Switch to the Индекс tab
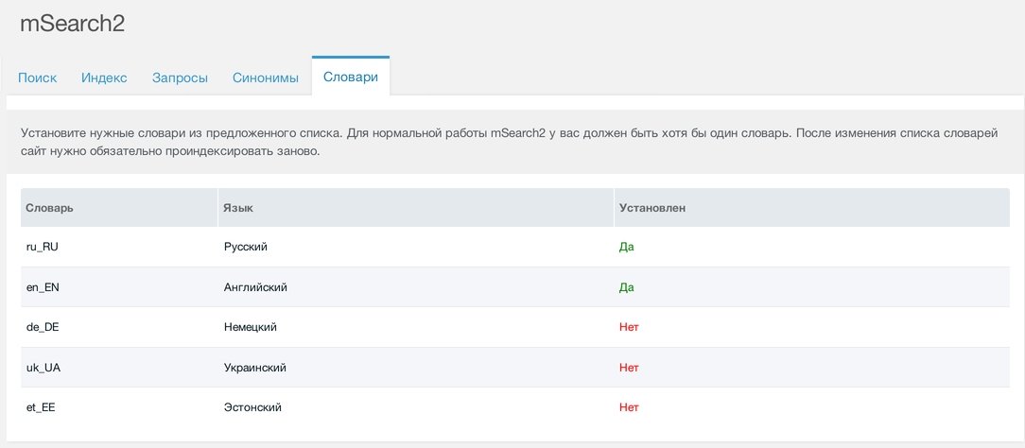The width and height of the screenshot is (1025, 448). click(105, 78)
